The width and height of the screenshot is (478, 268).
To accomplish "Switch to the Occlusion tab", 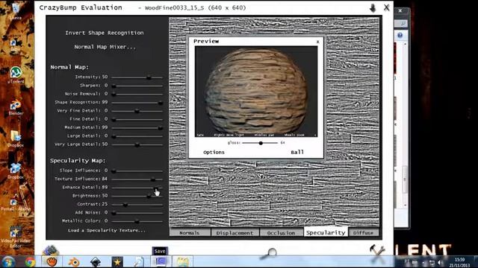I will point(281,233).
